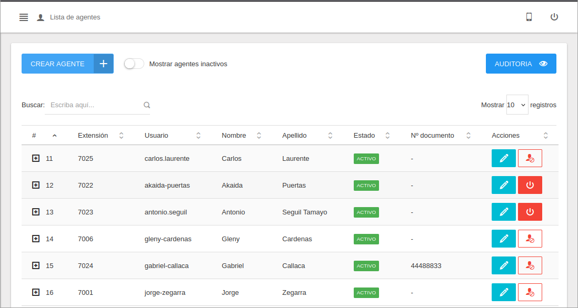Click the red power icon for antonio.seguil
The image size is (578, 308).
530,211
